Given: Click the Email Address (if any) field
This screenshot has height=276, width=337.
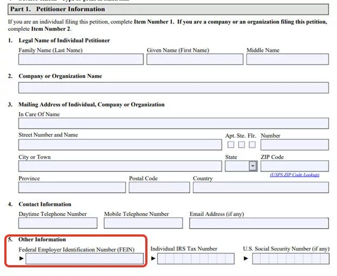Looking at the screenshot, I should click(x=259, y=223).
